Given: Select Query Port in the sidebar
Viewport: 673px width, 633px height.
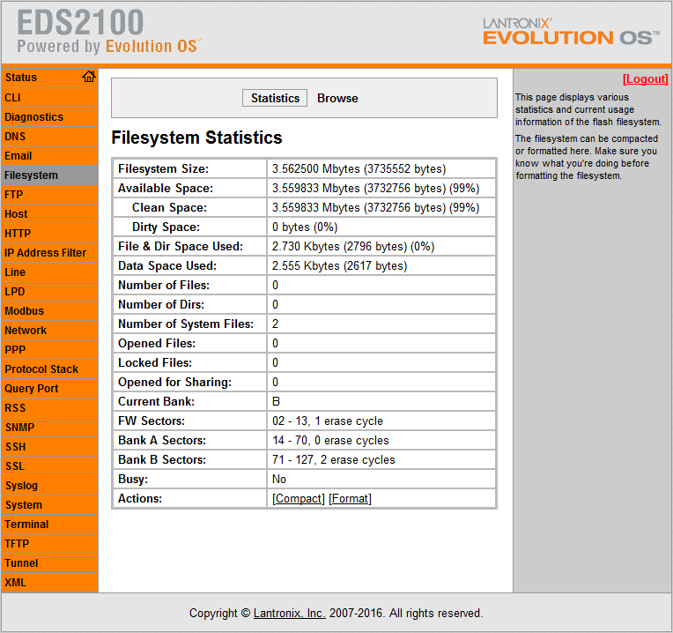Looking at the screenshot, I should [50, 388].
